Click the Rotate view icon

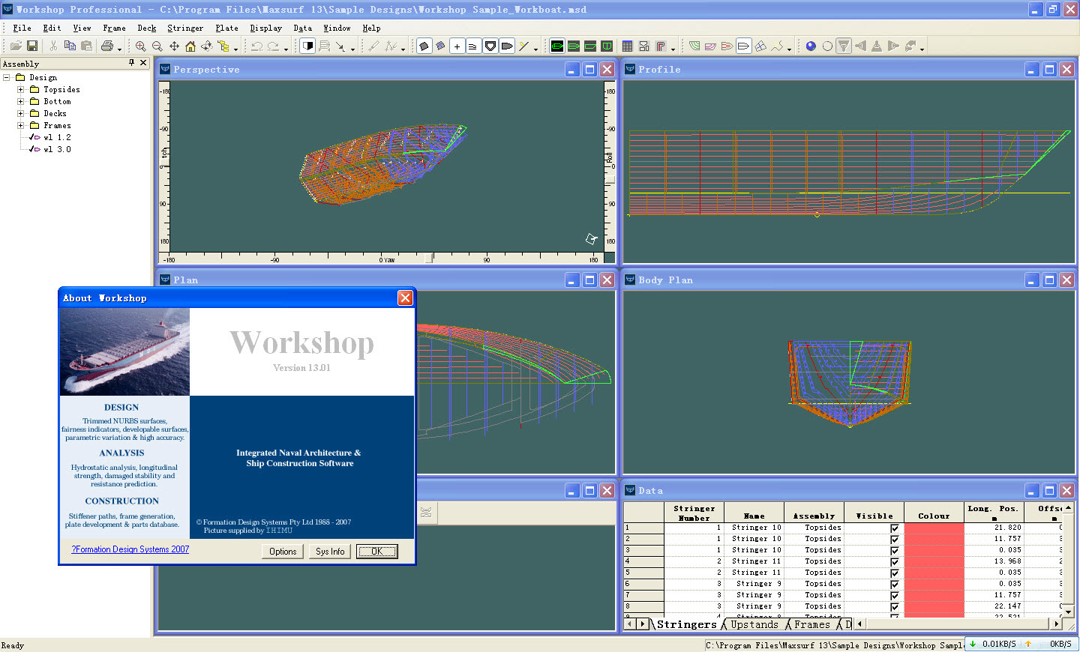(x=207, y=46)
